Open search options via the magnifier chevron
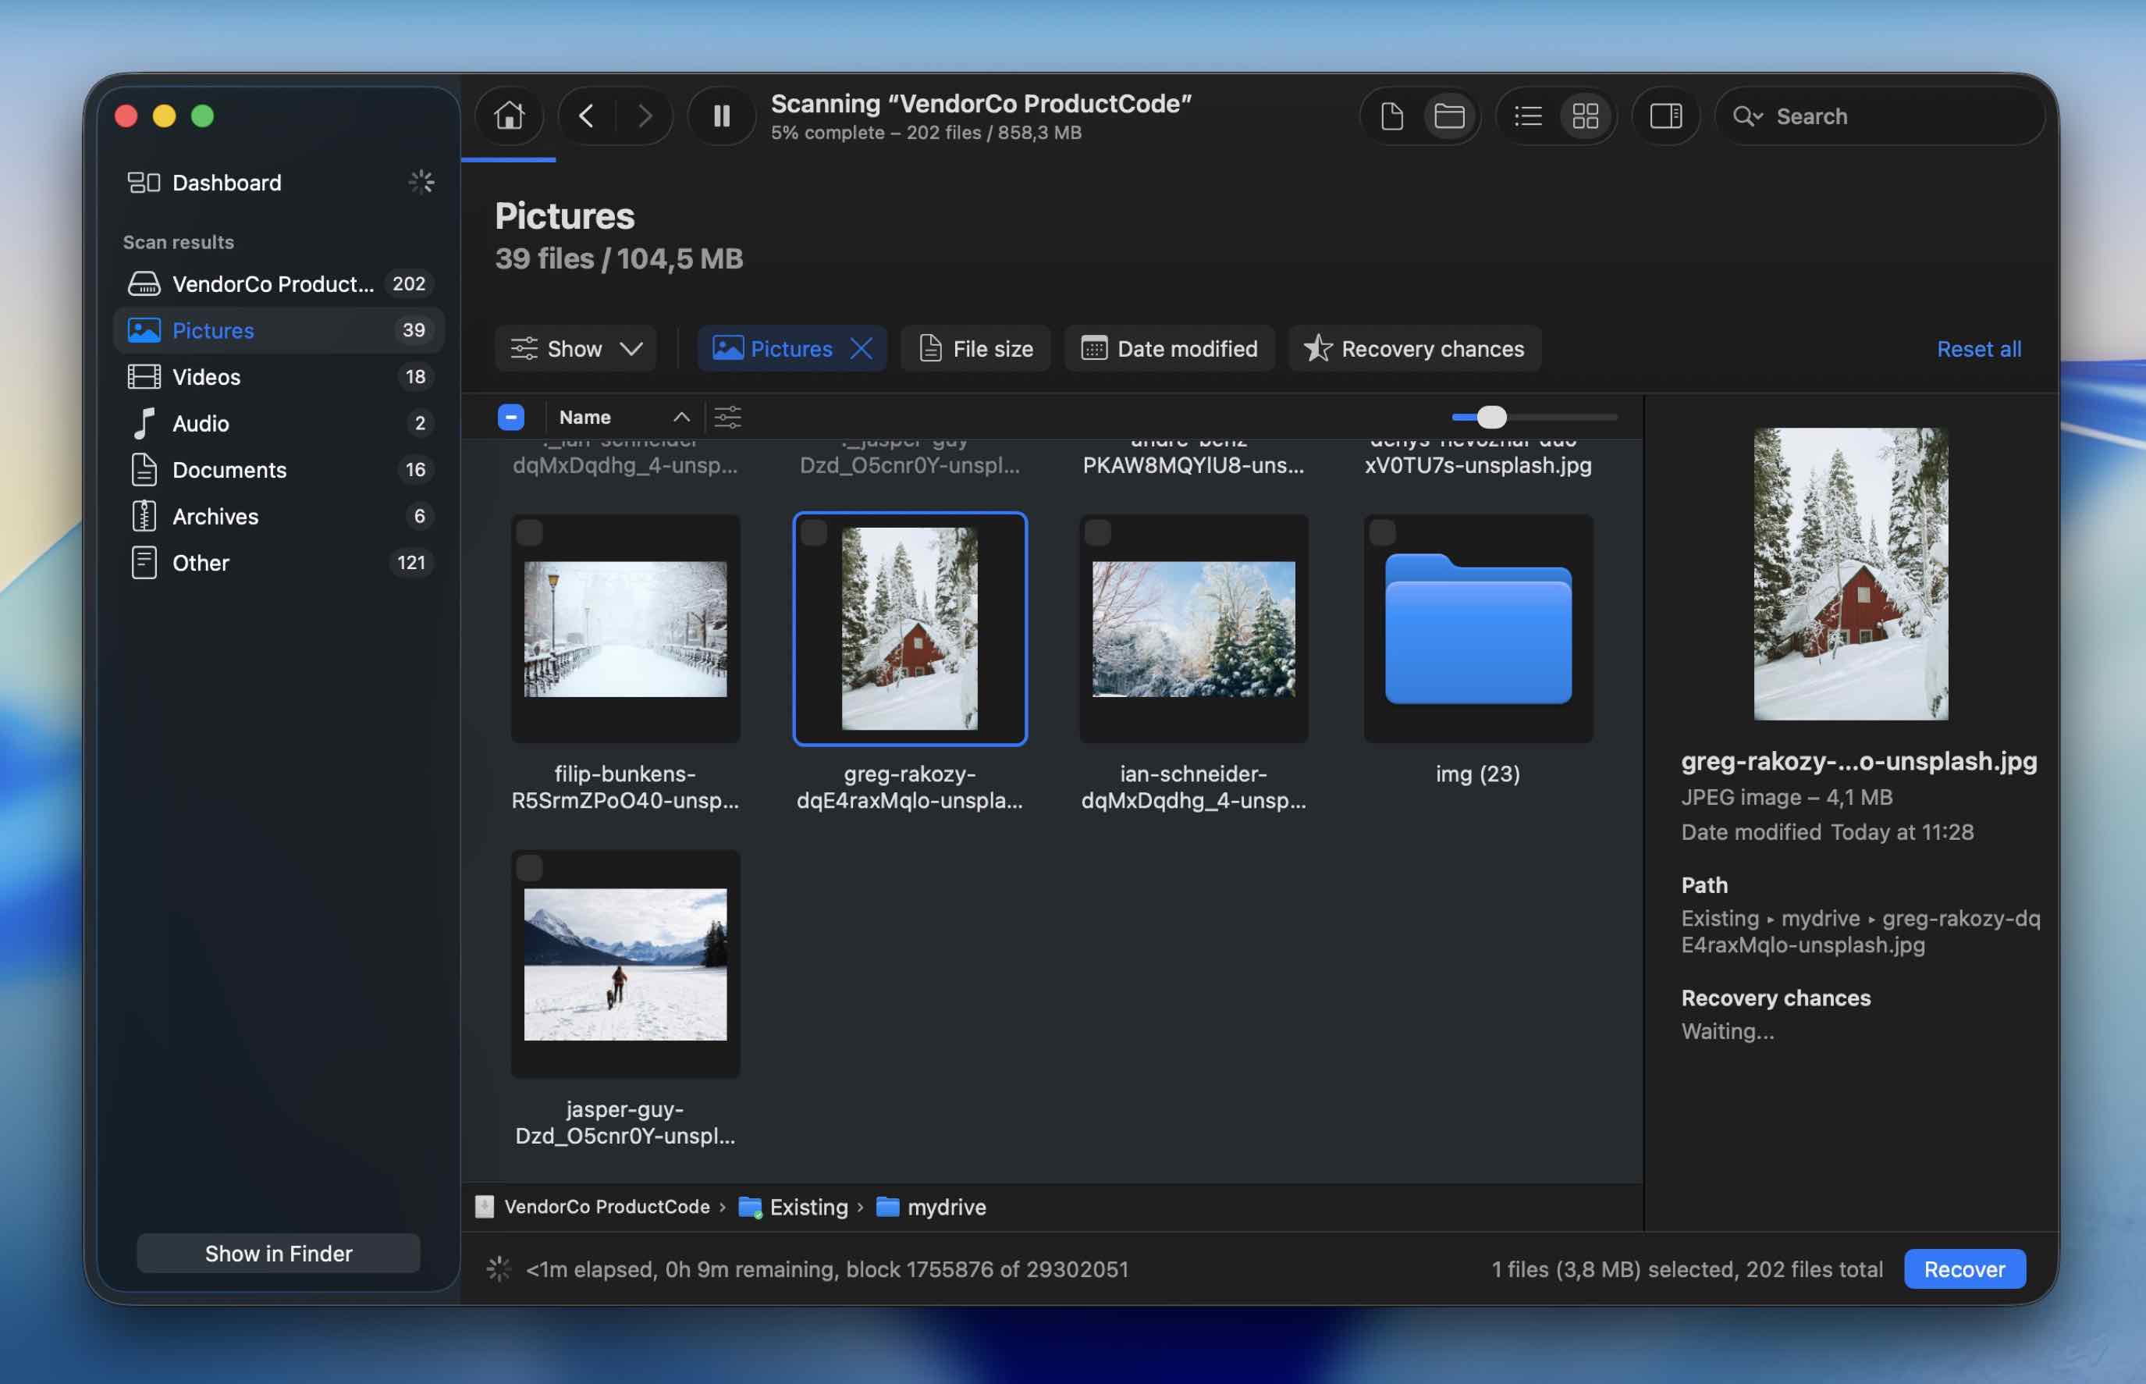Image resolution: width=2146 pixels, height=1384 pixels. pyautogui.click(x=1750, y=116)
